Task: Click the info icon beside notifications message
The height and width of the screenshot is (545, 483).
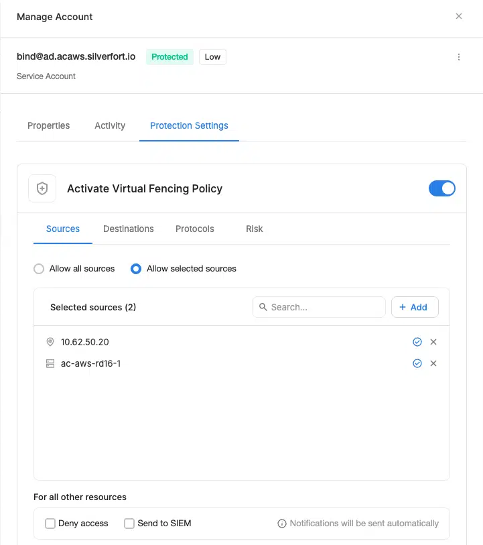Action: (x=282, y=524)
